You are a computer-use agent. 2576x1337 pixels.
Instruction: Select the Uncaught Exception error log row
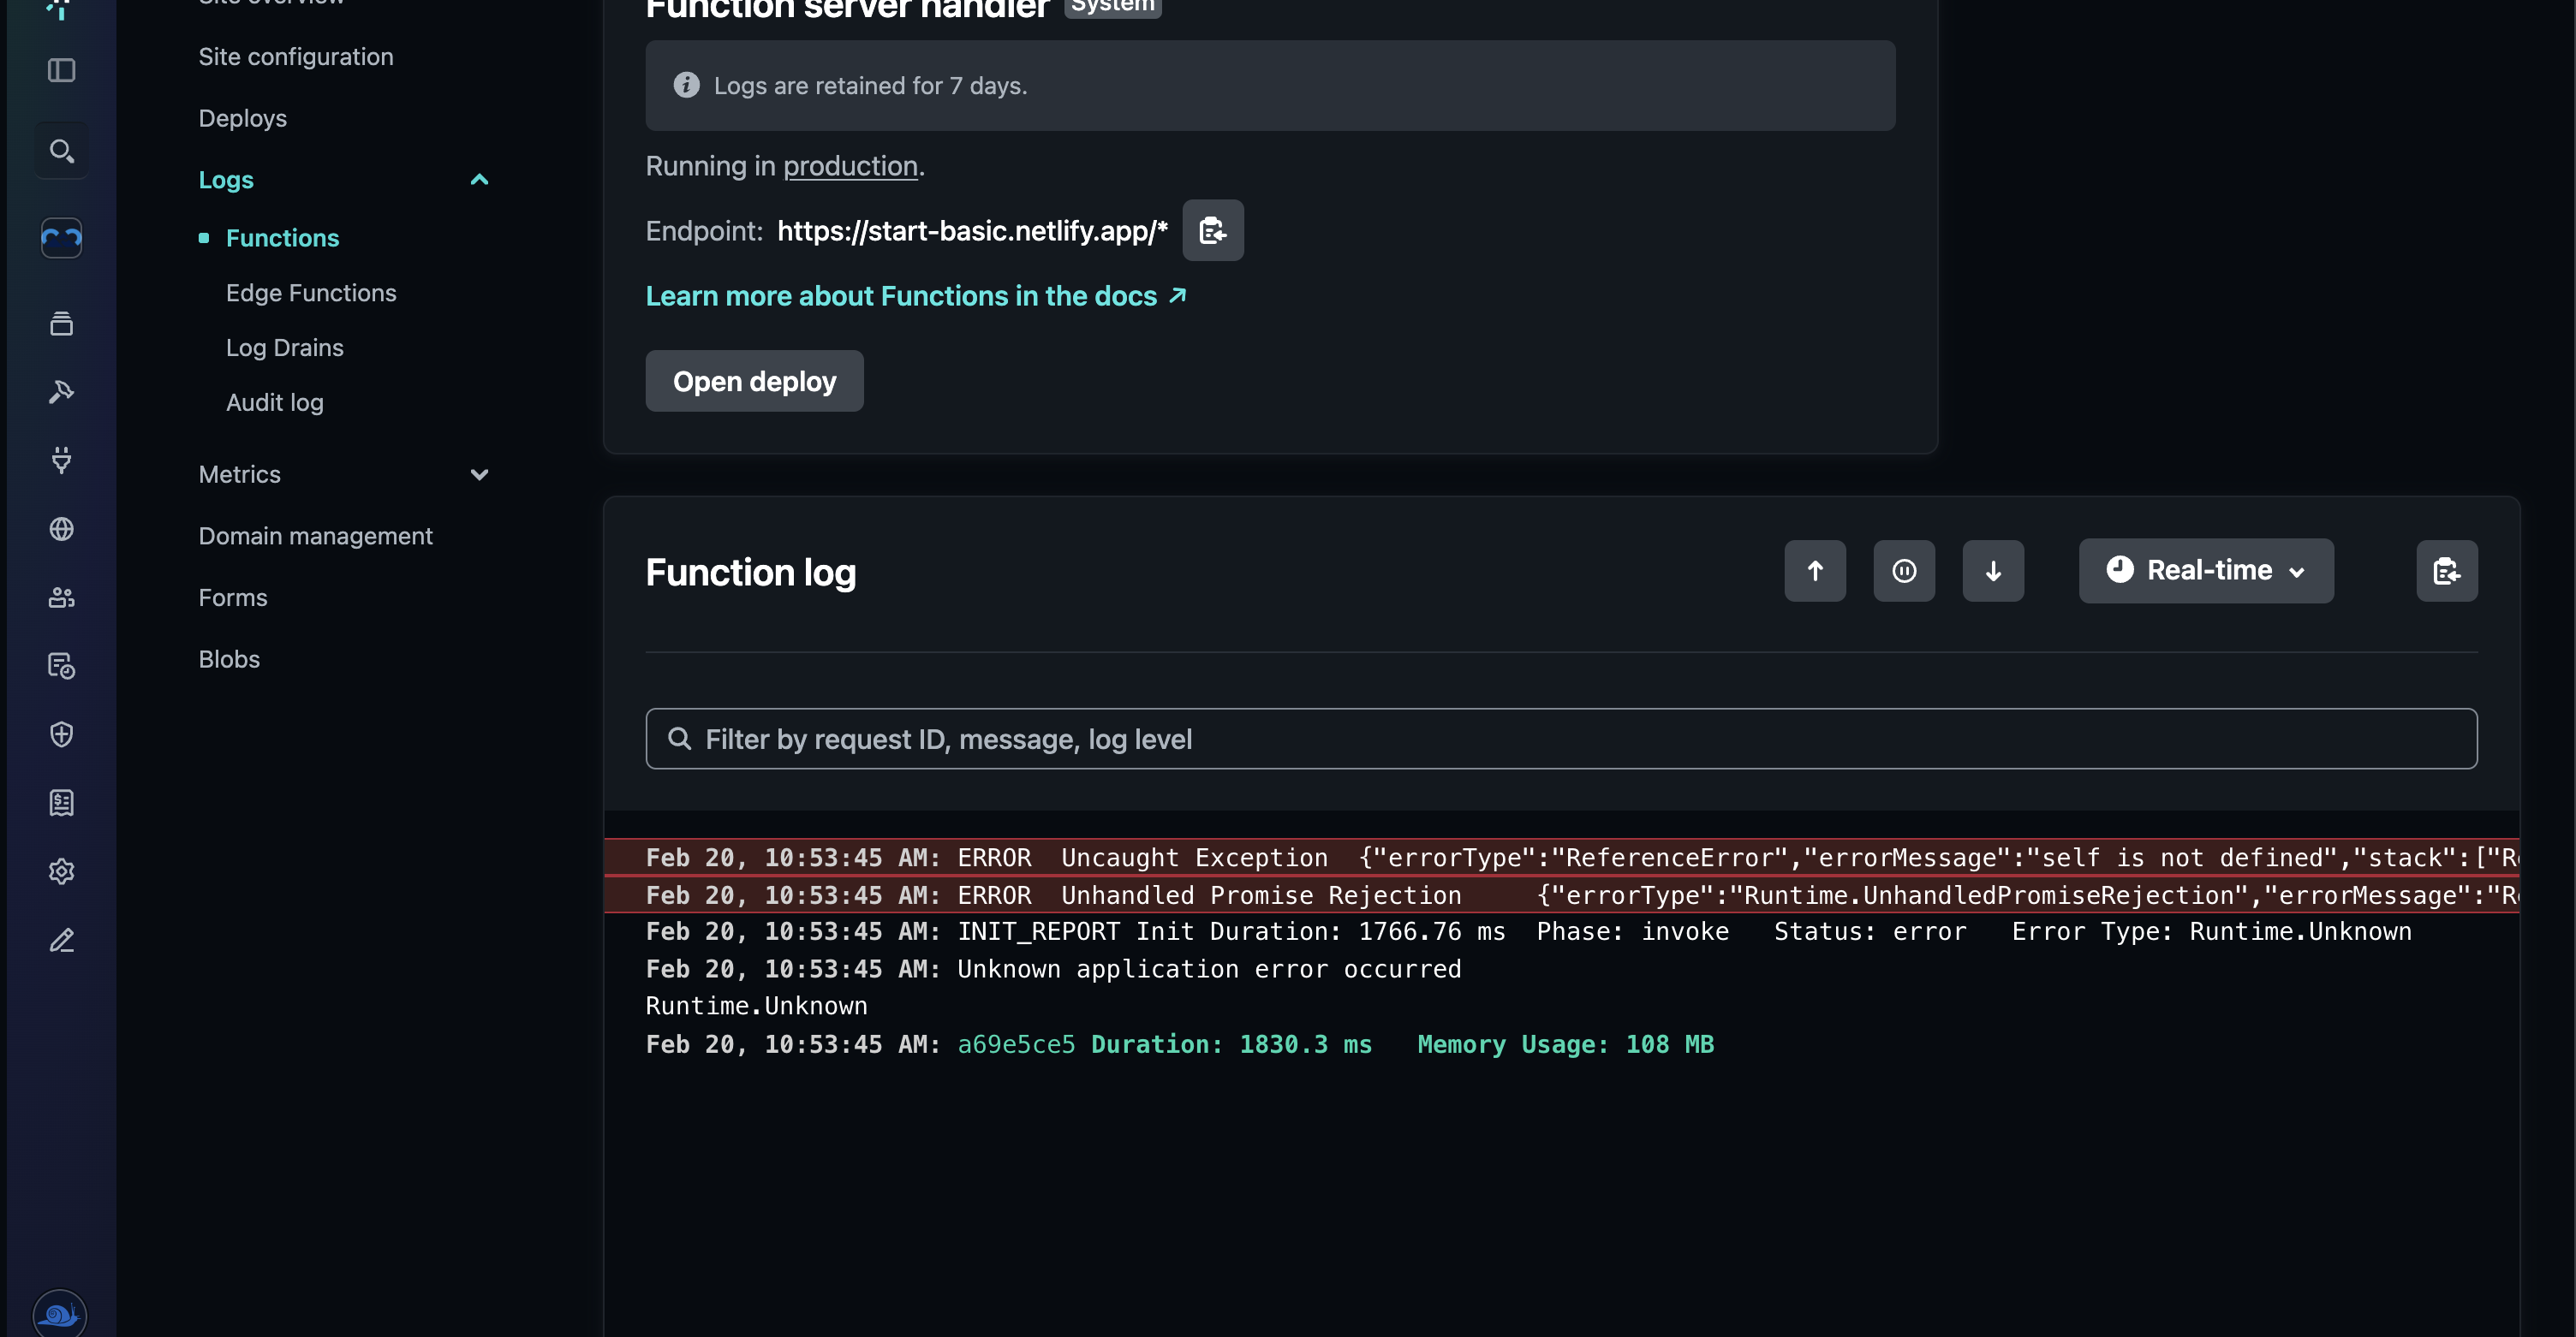pos(1562,858)
